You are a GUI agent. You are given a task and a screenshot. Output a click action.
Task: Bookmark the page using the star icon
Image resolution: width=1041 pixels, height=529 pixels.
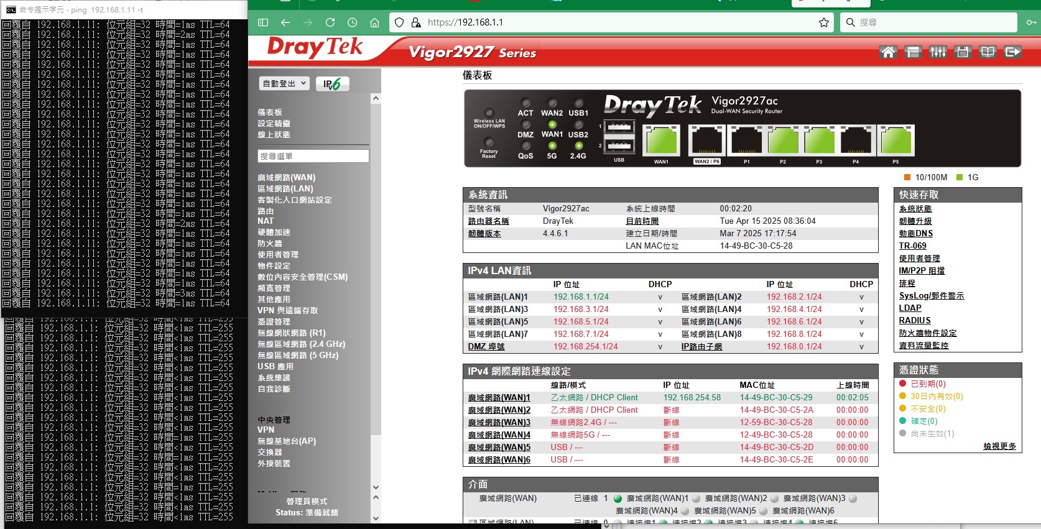coord(824,22)
